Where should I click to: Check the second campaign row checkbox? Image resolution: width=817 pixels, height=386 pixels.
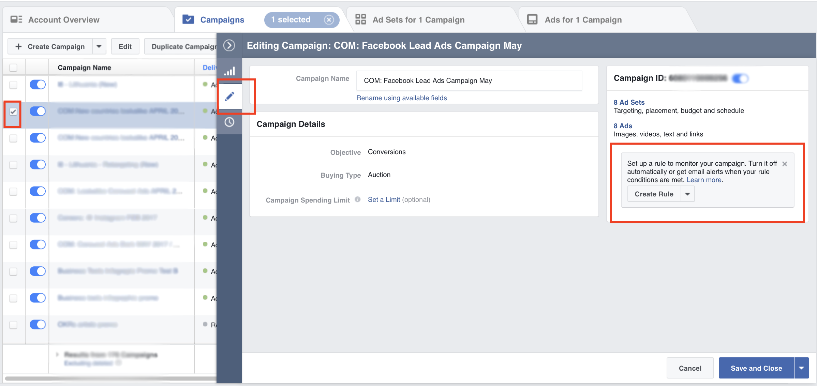pyautogui.click(x=13, y=110)
